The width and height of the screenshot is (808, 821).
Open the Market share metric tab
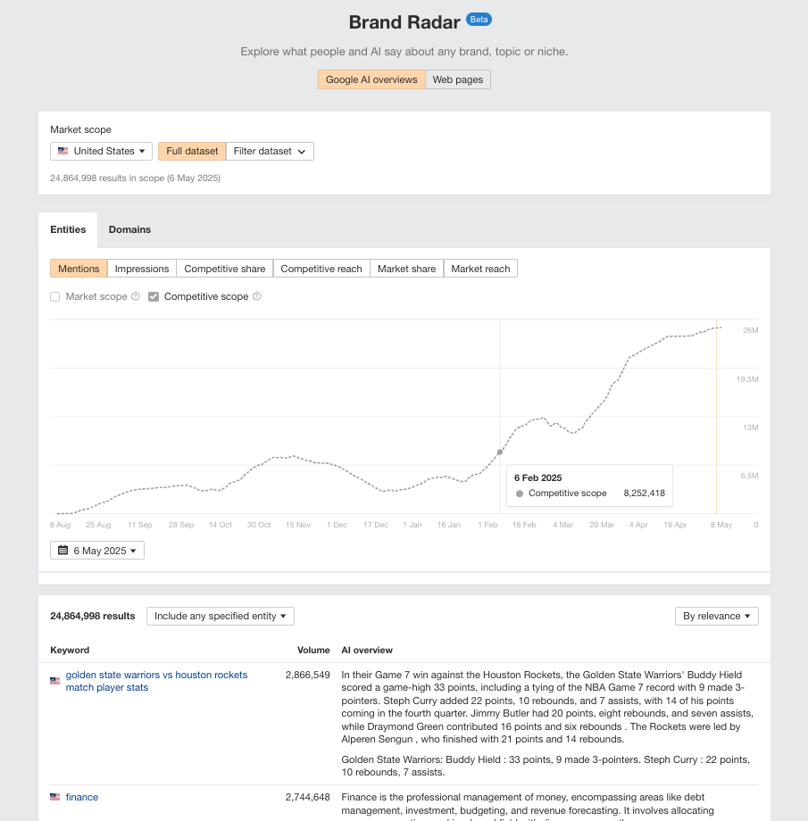406,269
